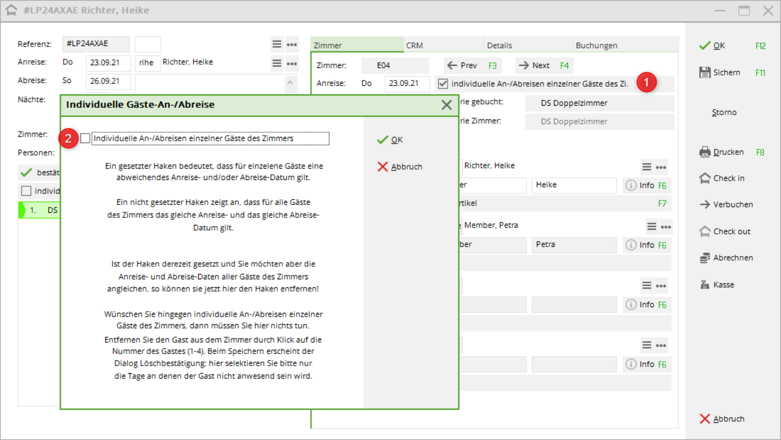Open the Buchungen tab

pos(596,45)
